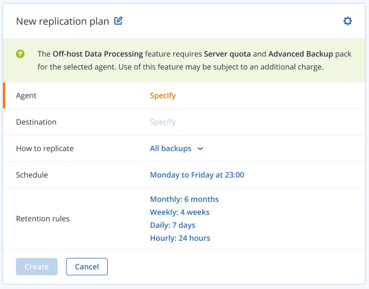
Task: Select the Agent row label
Action: (26, 95)
